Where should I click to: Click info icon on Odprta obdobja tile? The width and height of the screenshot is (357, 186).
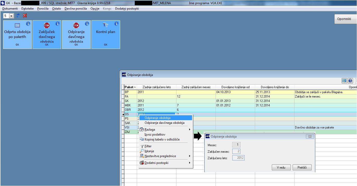(x=28, y=24)
